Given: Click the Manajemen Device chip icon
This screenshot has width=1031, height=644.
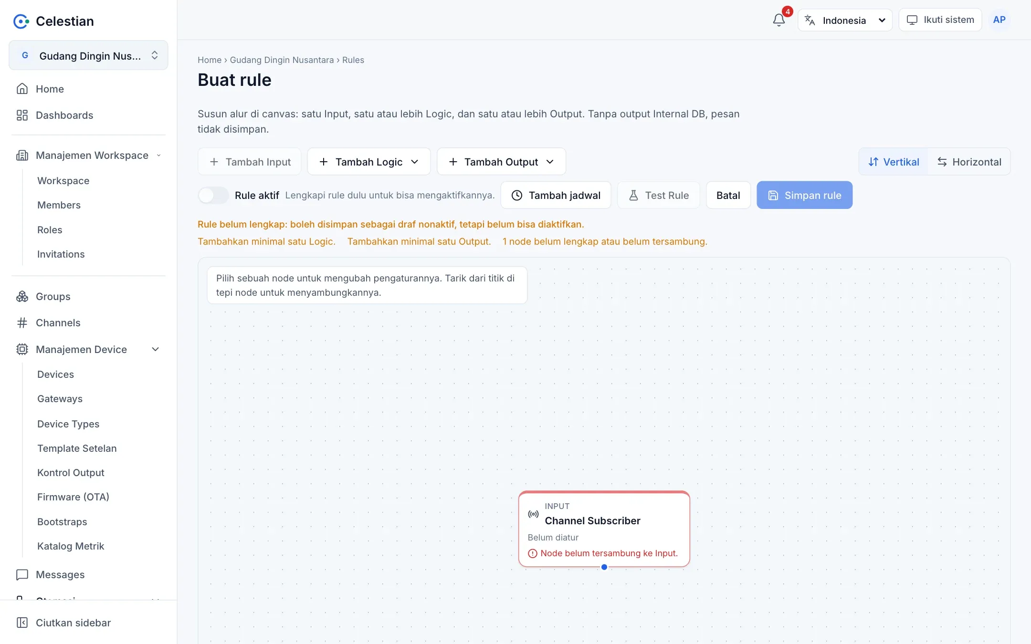Looking at the screenshot, I should [x=22, y=349].
